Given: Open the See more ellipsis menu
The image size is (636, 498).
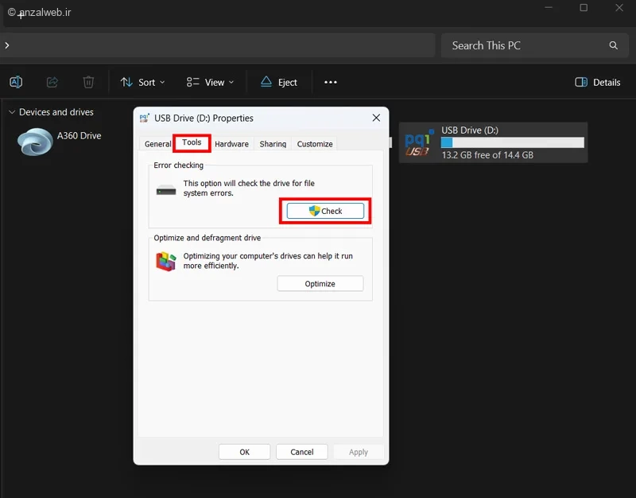Looking at the screenshot, I should [x=331, y=83].
